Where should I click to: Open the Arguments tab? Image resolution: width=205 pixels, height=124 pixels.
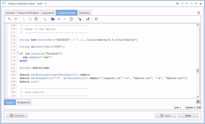point(48,13)
